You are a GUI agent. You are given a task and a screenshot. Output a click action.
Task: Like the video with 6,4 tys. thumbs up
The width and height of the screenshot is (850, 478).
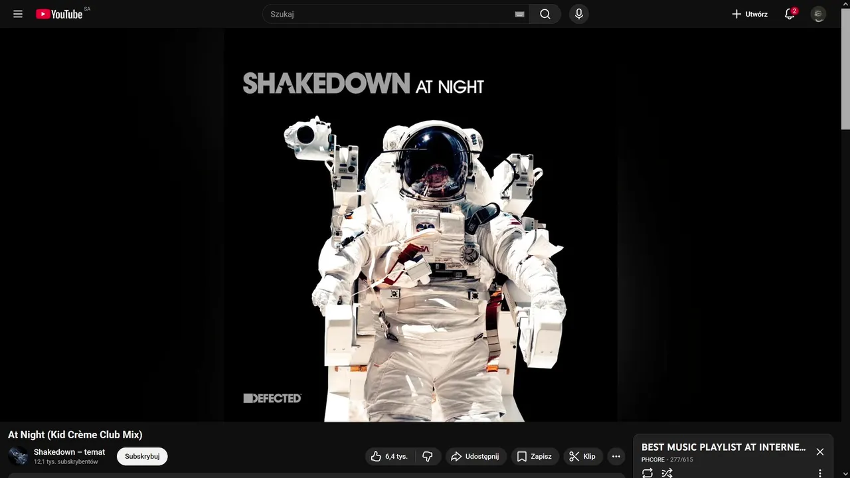[390, 456]
